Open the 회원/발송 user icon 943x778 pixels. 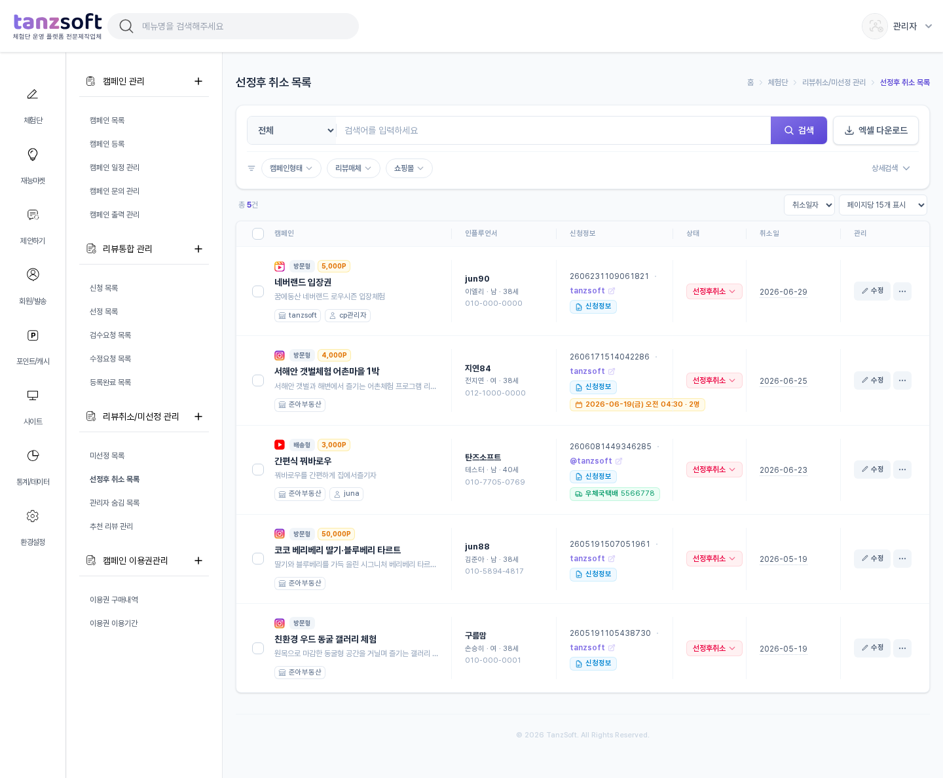(x=33, y=274)
